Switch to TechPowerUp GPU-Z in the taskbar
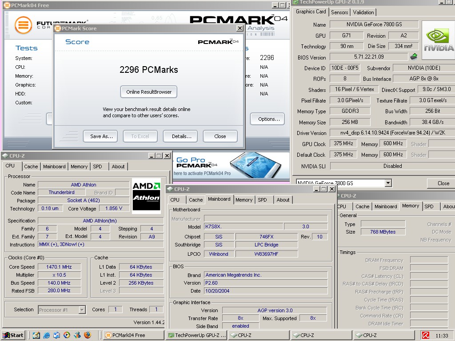Image resolution: width=455 pixels, height=341 pixels. pos(196,335)
